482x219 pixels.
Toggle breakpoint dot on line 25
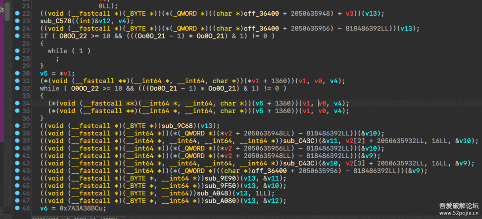pyautogui.click(x=17, y=36)
